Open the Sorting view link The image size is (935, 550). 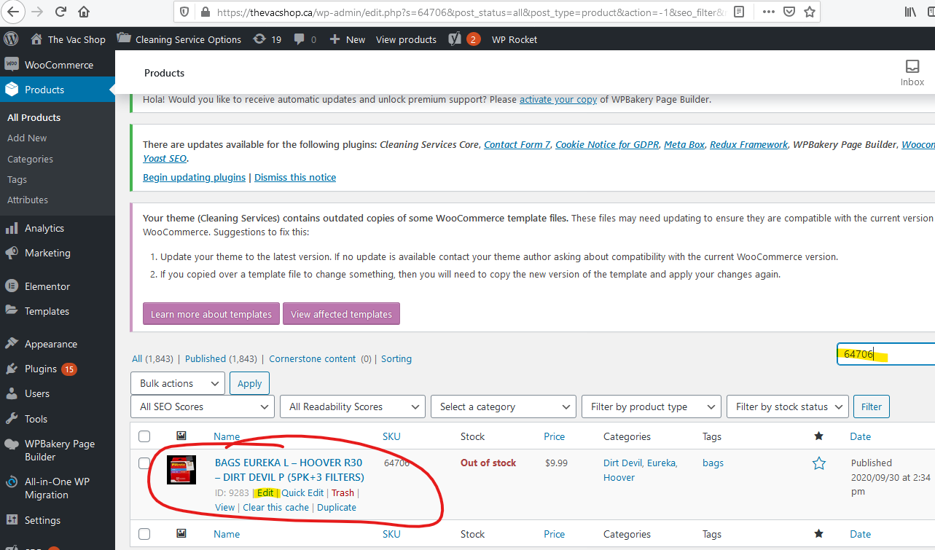click(396, 358)
